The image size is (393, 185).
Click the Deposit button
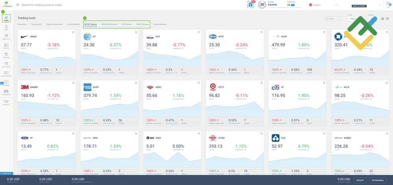(x=360, y=180)
